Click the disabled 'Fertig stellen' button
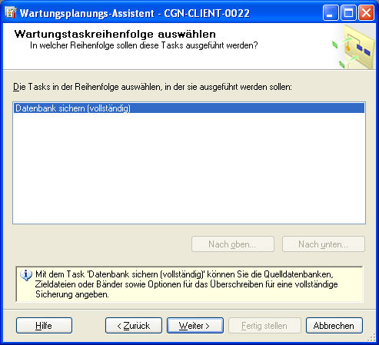 coord(264,326)
